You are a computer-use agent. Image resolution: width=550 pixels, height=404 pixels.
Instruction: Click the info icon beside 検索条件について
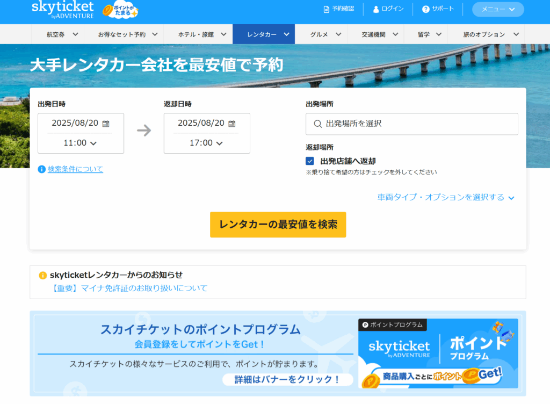(41, 169)
